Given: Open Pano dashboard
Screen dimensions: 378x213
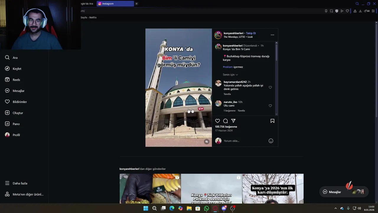Looking at the screenshot, I should click(x=12, y=124).
